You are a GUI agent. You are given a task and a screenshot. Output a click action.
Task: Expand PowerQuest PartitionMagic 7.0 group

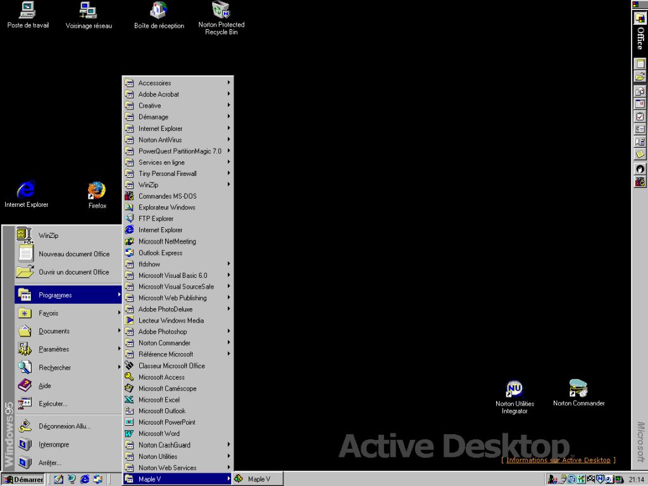[x=178, y=151]
